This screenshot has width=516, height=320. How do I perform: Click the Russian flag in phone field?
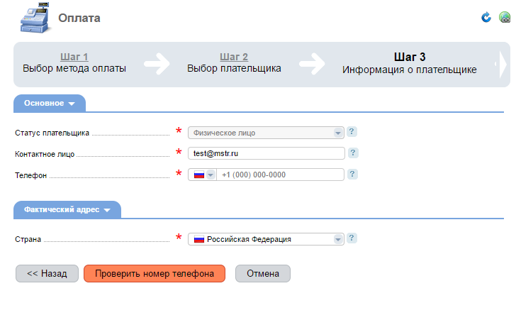[199, 175]
